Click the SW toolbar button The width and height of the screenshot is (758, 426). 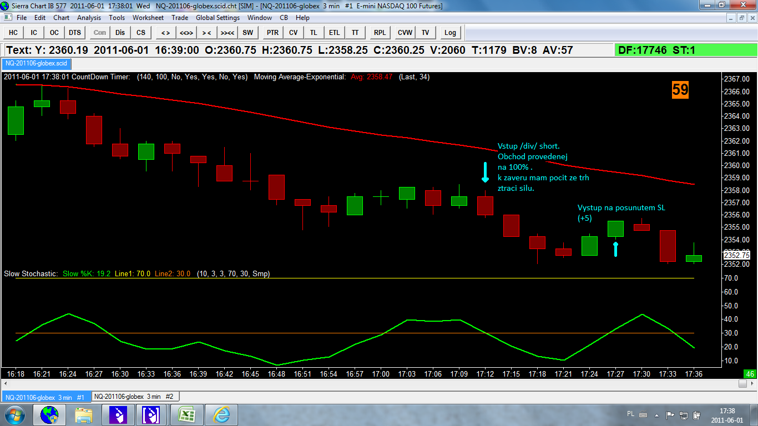coord(248,32)
